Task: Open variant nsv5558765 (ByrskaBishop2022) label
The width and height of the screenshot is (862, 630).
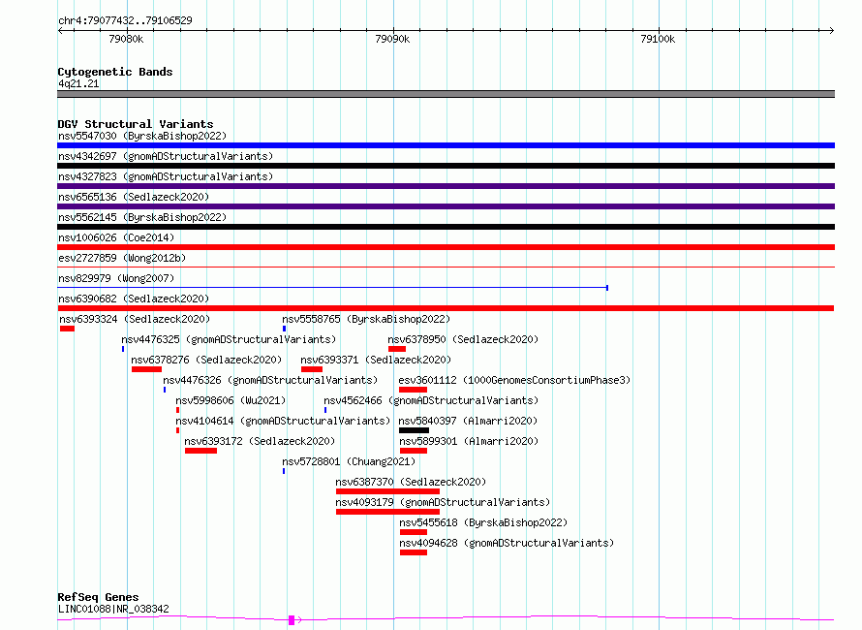Action: pyautogui.click(x=366, y=319)
